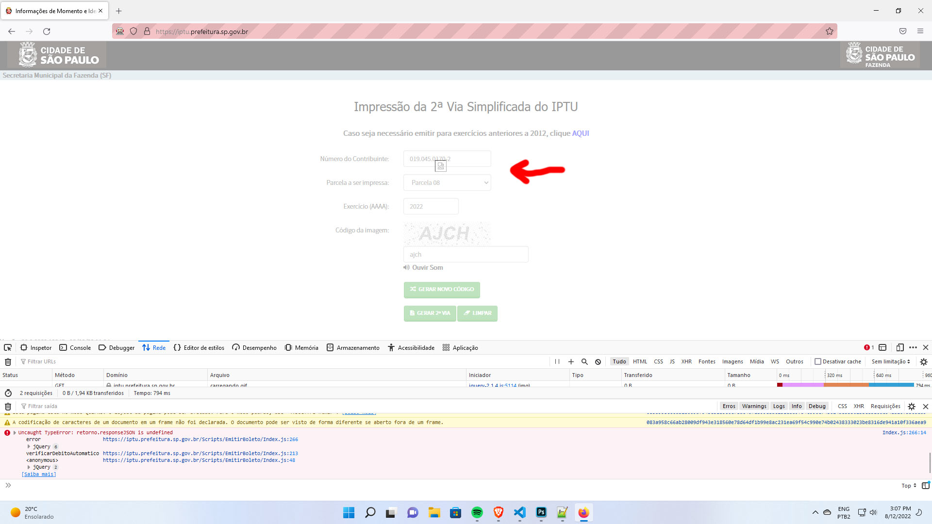This screenshot has height=524, width=932.
Task: Expand the jQuery 6 stack frames
Action: 29,446
